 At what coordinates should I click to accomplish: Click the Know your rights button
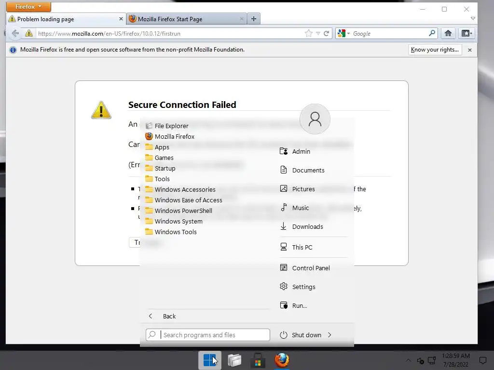point(435,50)
